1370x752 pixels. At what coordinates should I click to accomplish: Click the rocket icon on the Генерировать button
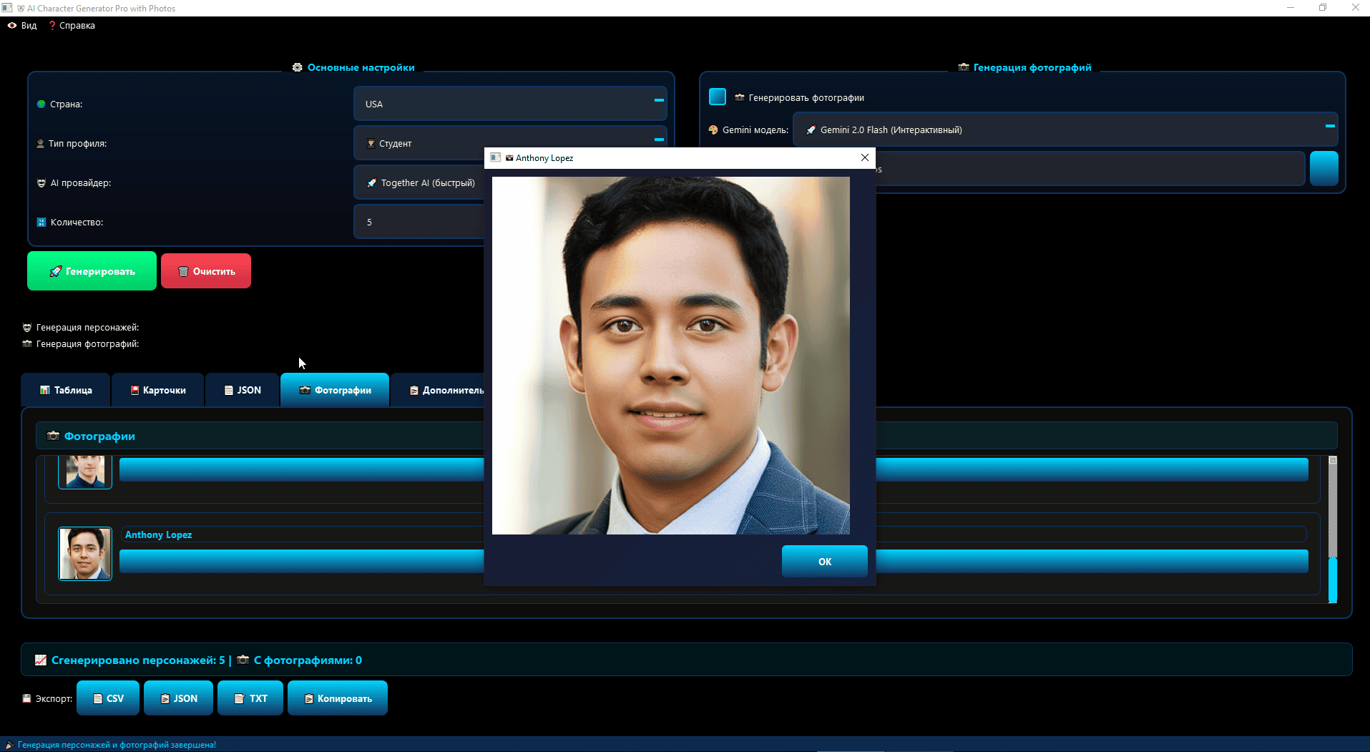pos(56,271)
